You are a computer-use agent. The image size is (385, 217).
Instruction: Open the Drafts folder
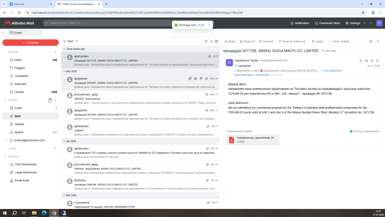coord(31,108)
